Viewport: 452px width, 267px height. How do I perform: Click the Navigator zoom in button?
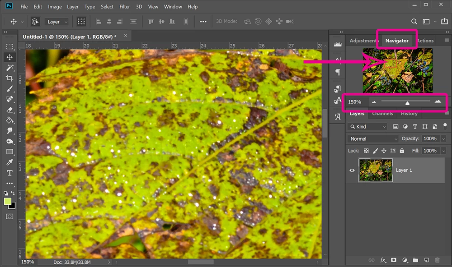coord(438,101)
